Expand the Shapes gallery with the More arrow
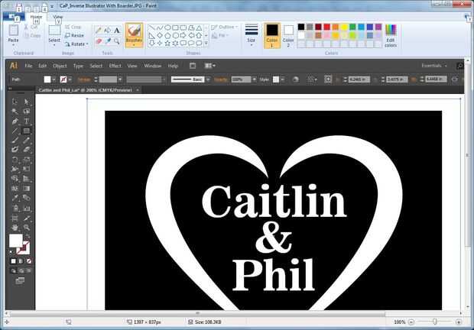The width and height of the screenshot is (474, 330). tap(206, 44)
